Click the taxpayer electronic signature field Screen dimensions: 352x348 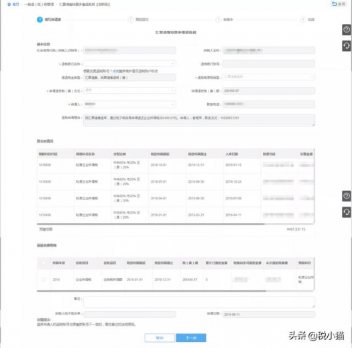[x=129, y=314]
